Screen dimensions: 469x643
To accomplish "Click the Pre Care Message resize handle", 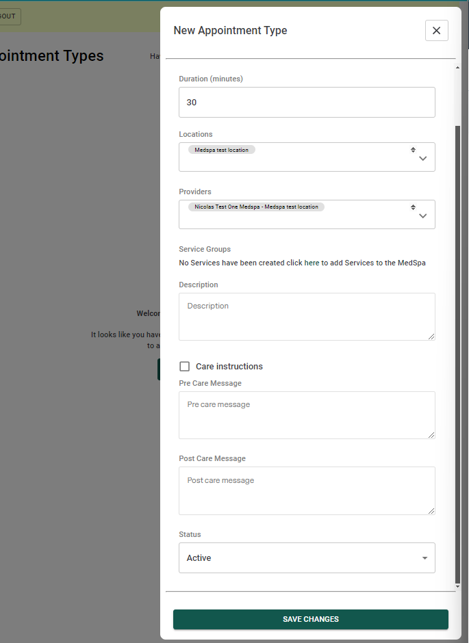I will (431, 435).
